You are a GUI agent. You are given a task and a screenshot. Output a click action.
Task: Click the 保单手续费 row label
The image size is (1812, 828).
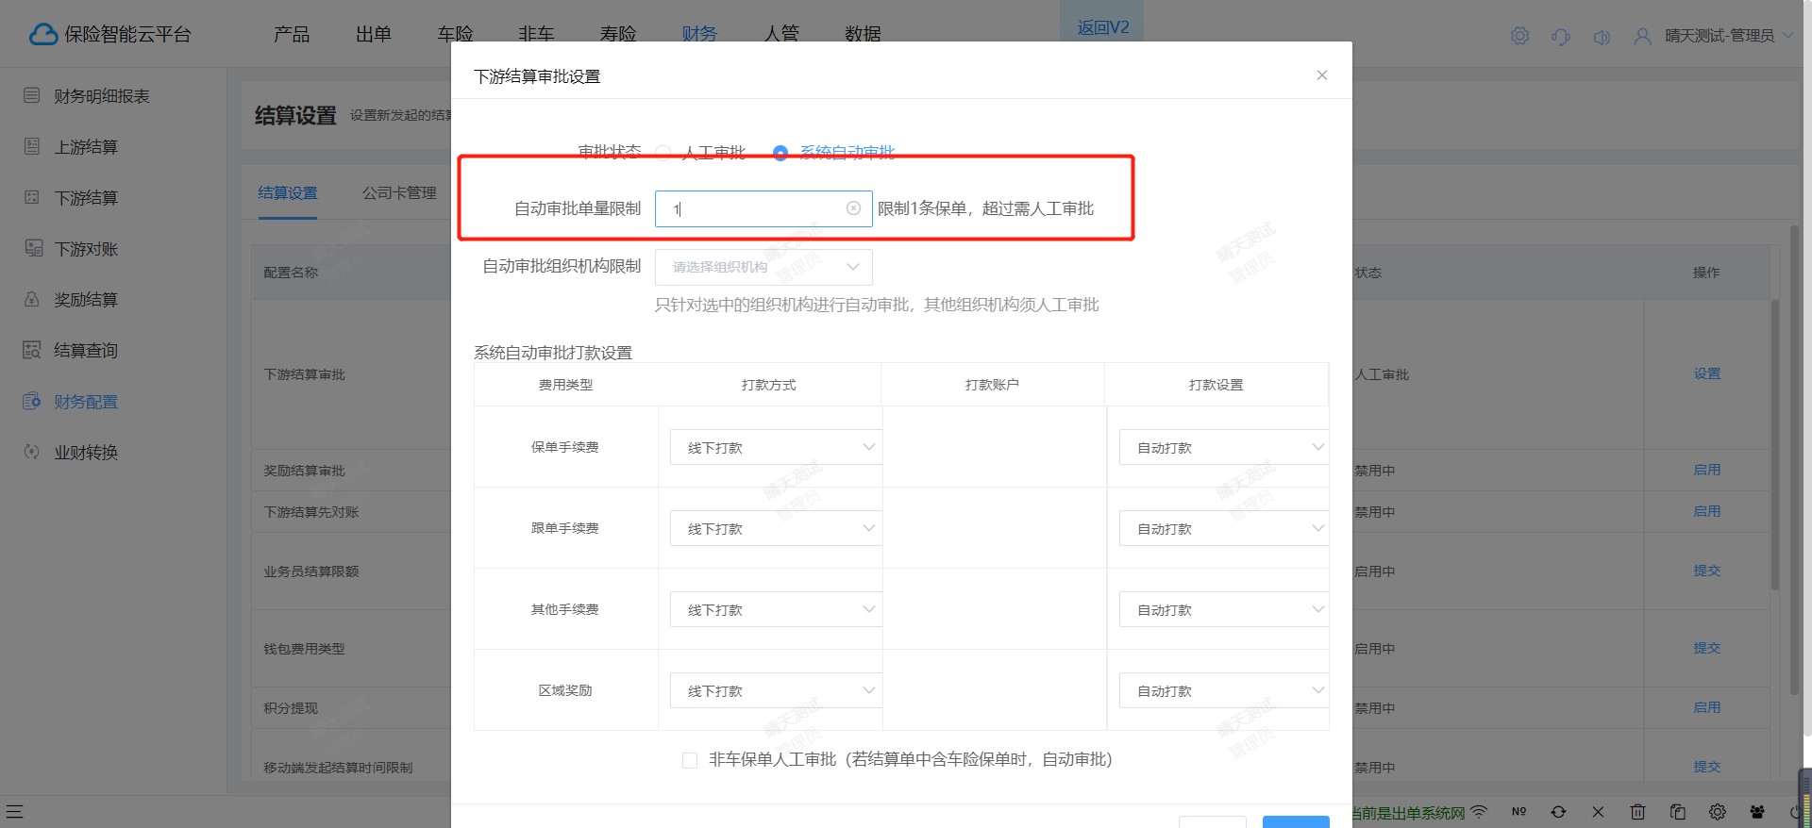pyautogui.click(x=565, y=447)
